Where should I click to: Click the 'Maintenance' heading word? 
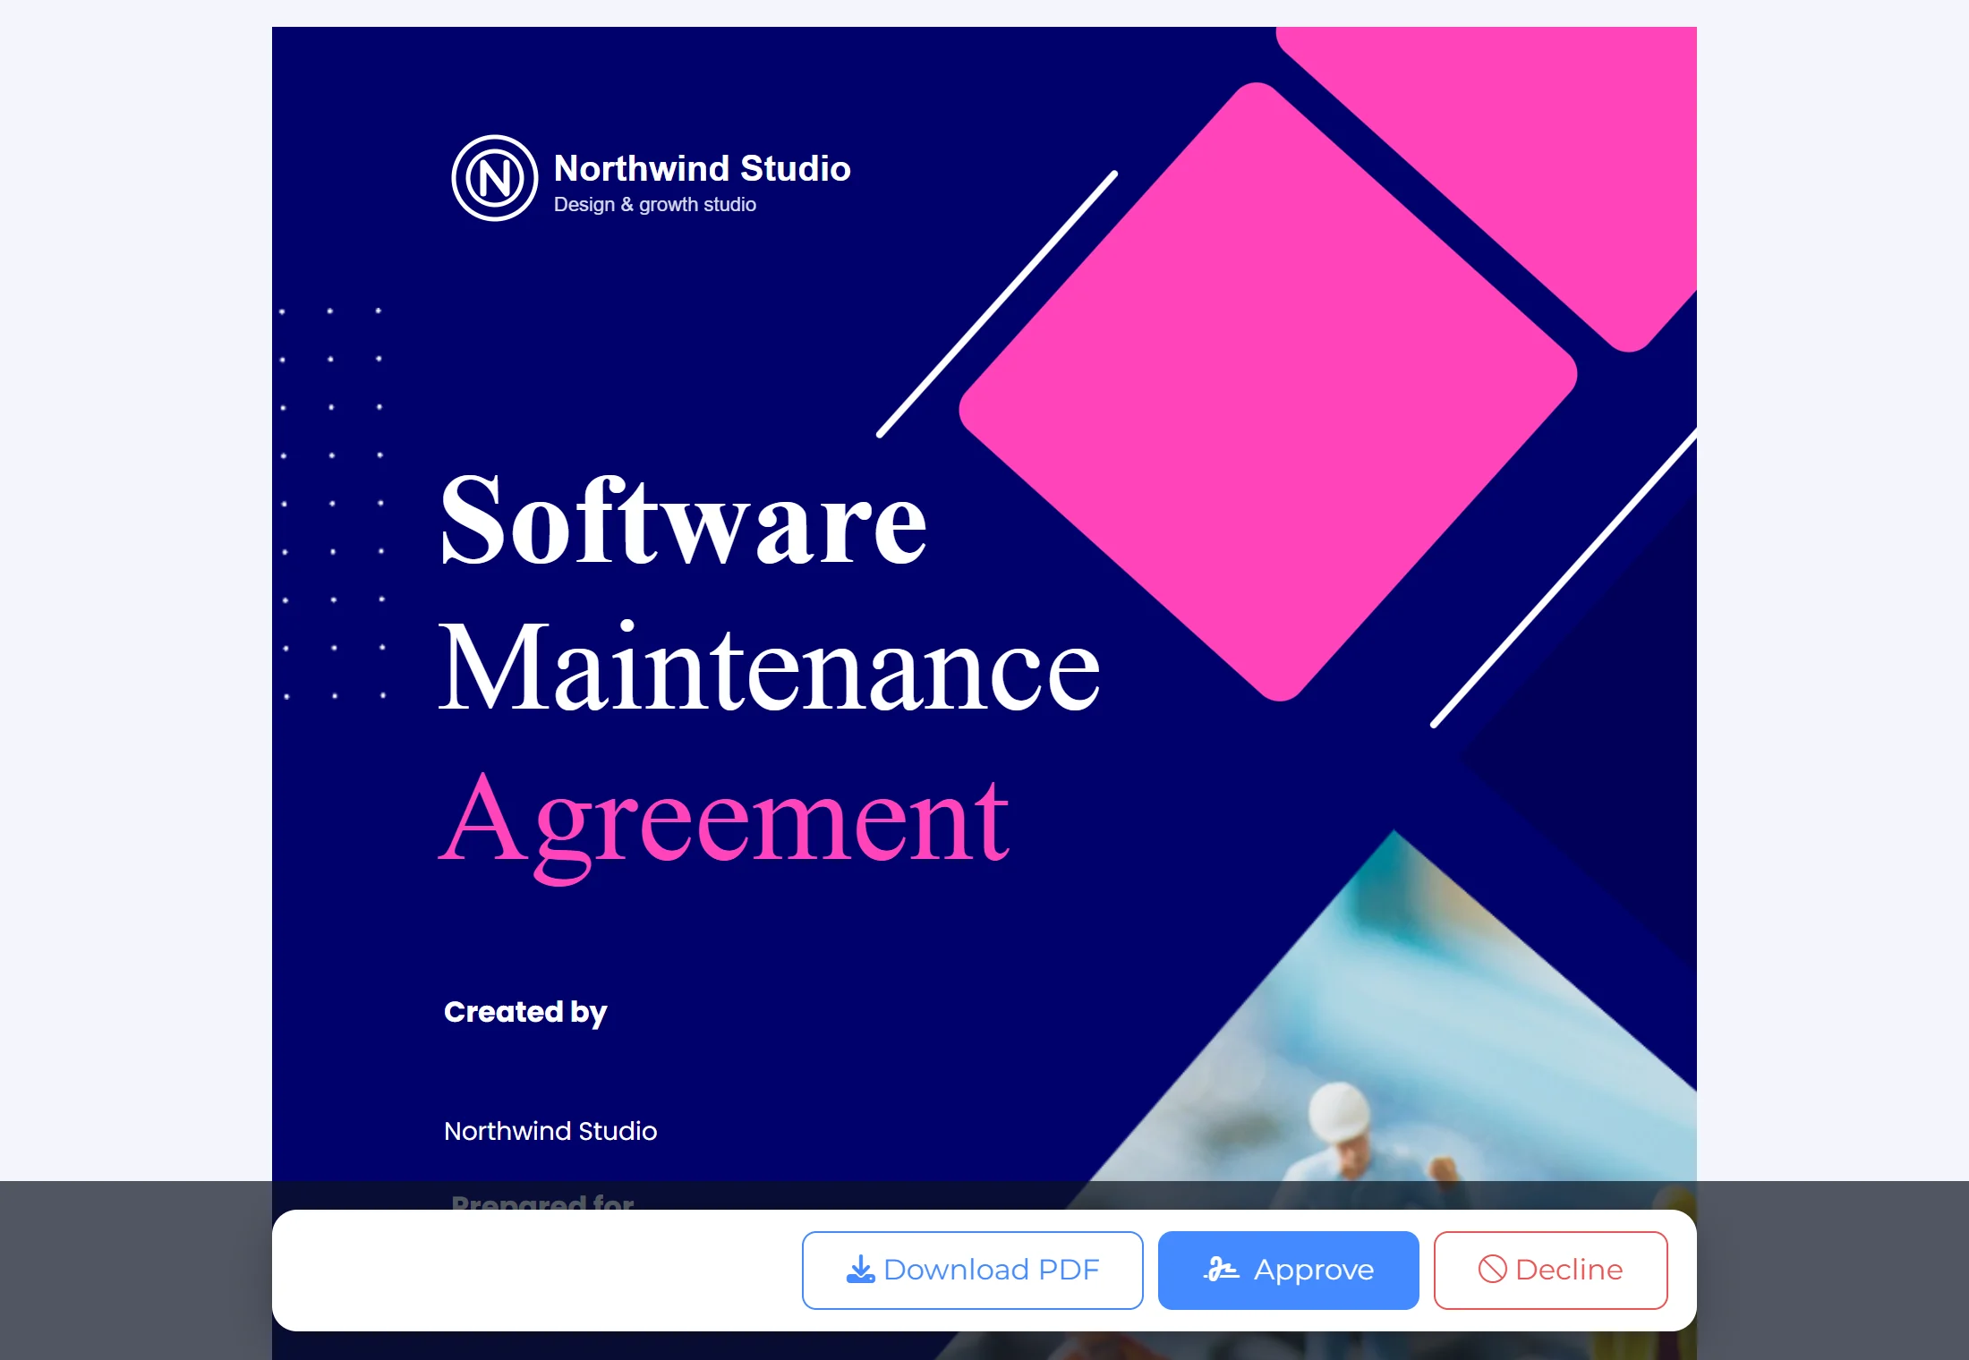pyautogui.click(x=770, y=667)
